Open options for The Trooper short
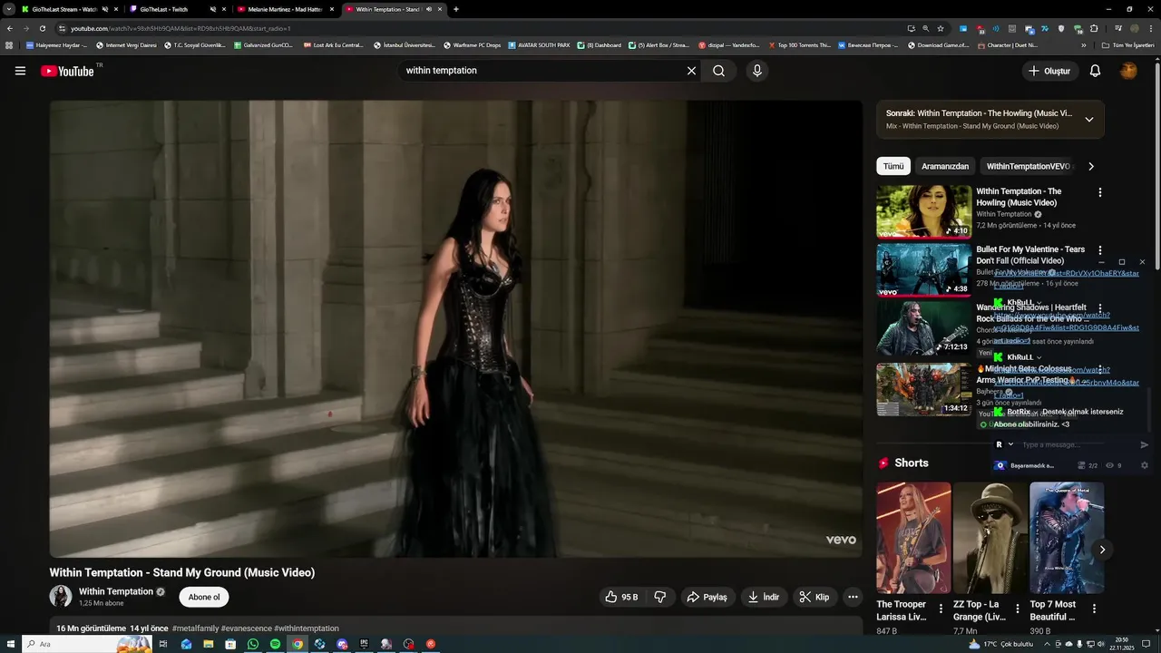This screenshot has width=1161, height=653. click(x=941, y=609)
